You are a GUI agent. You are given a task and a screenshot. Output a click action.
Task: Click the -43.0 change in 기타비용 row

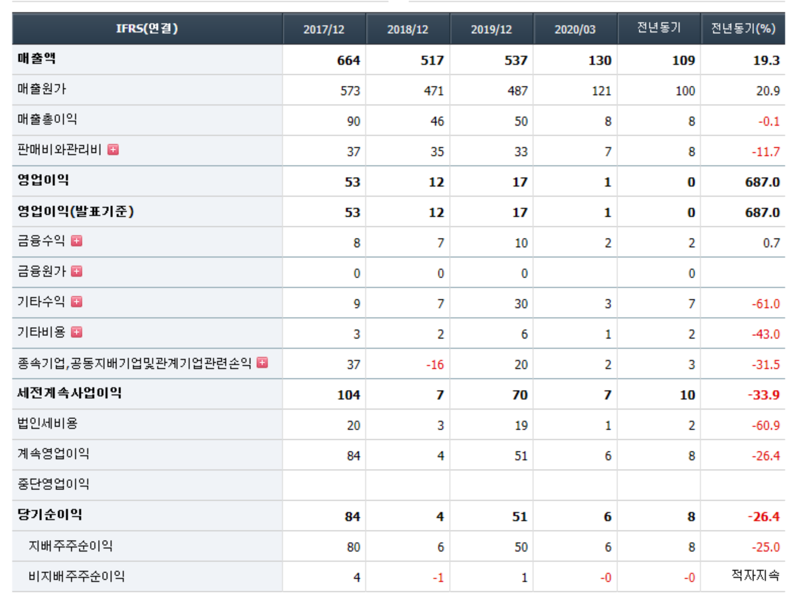[x=766, y=334]
